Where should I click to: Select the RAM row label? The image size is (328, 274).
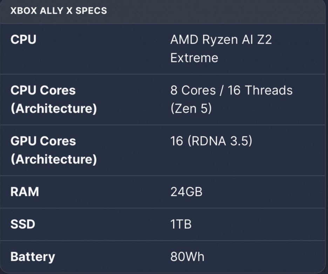tap(25, 192)
